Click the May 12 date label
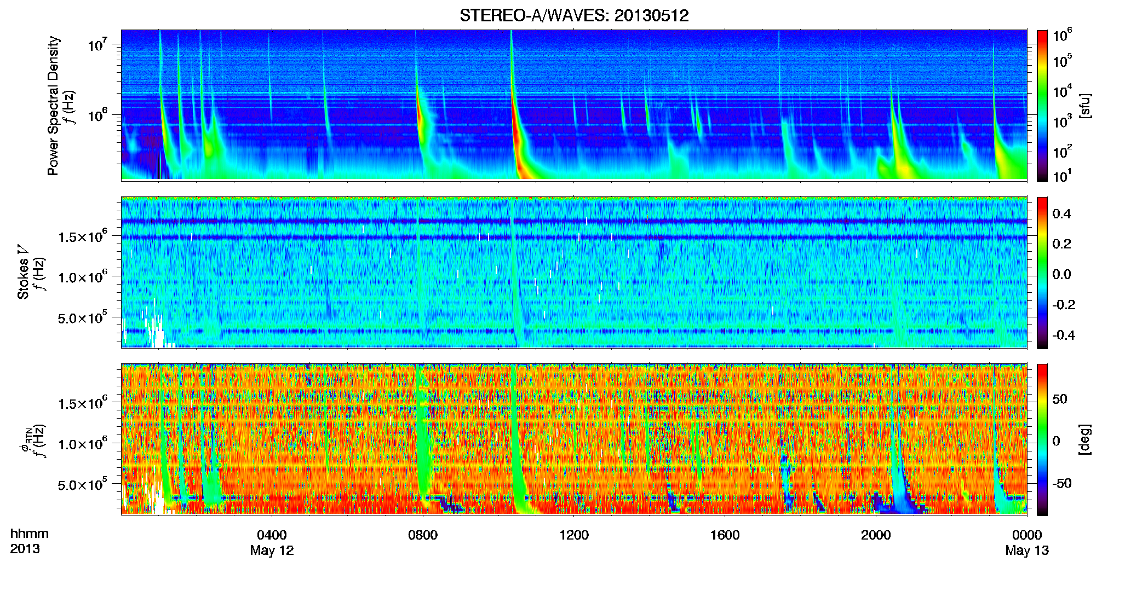Screen dimensions: 1148x591 [272, 551]
